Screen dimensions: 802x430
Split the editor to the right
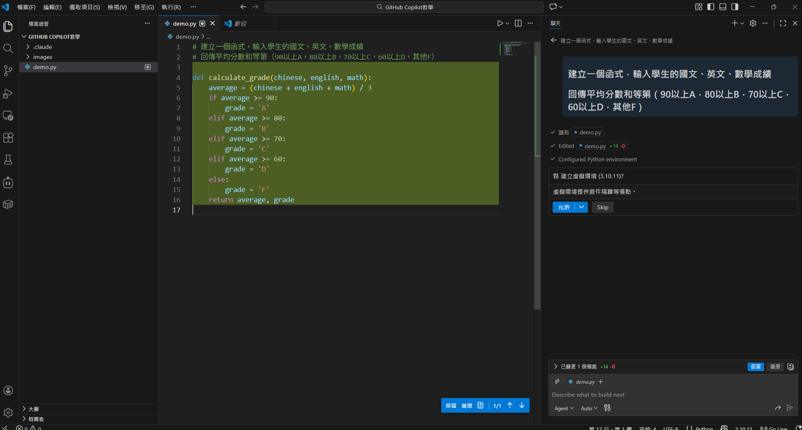[518, 24]
